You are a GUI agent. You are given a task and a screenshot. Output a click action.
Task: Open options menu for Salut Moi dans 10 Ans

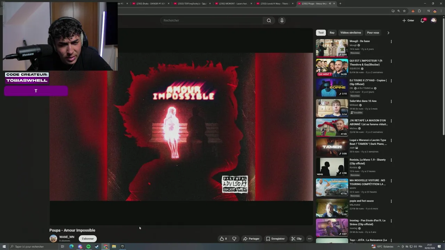coord(391,101)
